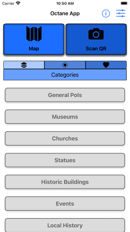Select the Churches category
Image resolution: width=130 pixels, height=232 pixels.
(65, 138)
